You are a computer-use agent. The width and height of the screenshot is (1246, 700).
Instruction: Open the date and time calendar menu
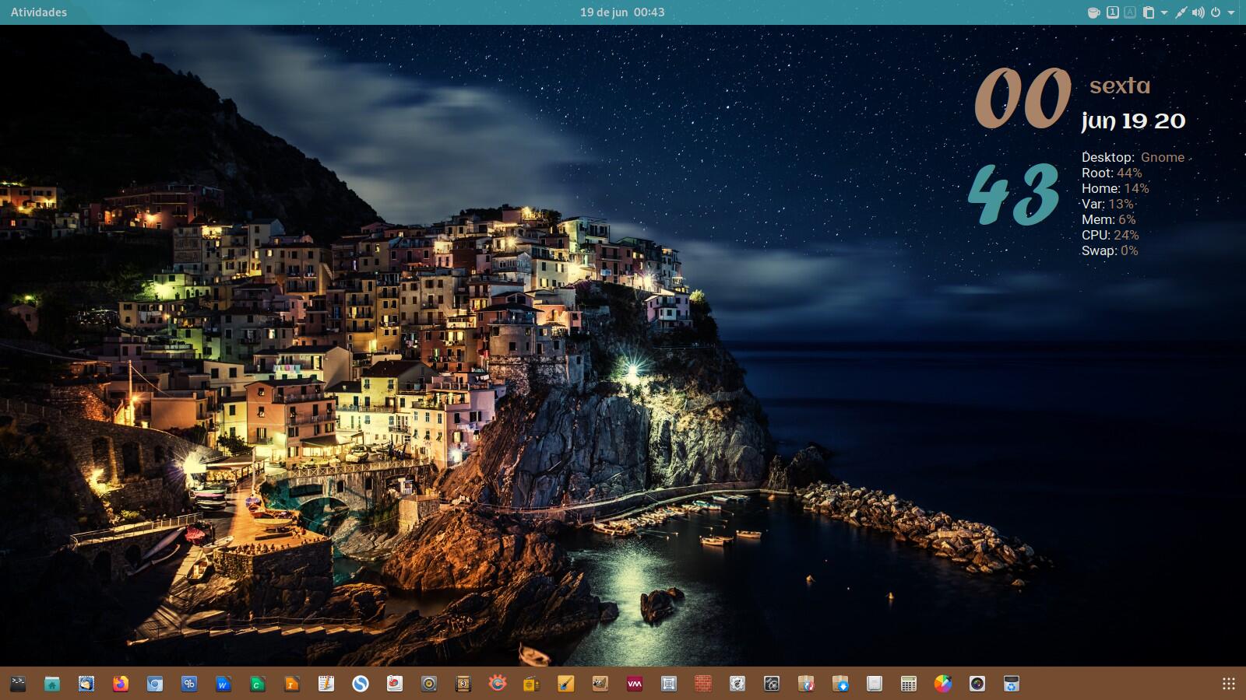pos(622,12)
